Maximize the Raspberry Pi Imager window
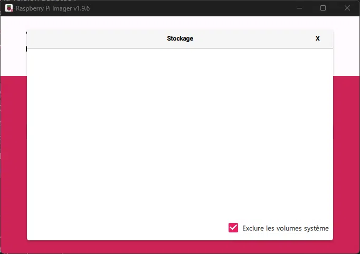Viewport: 360px width, 254px height. (323, 8)
